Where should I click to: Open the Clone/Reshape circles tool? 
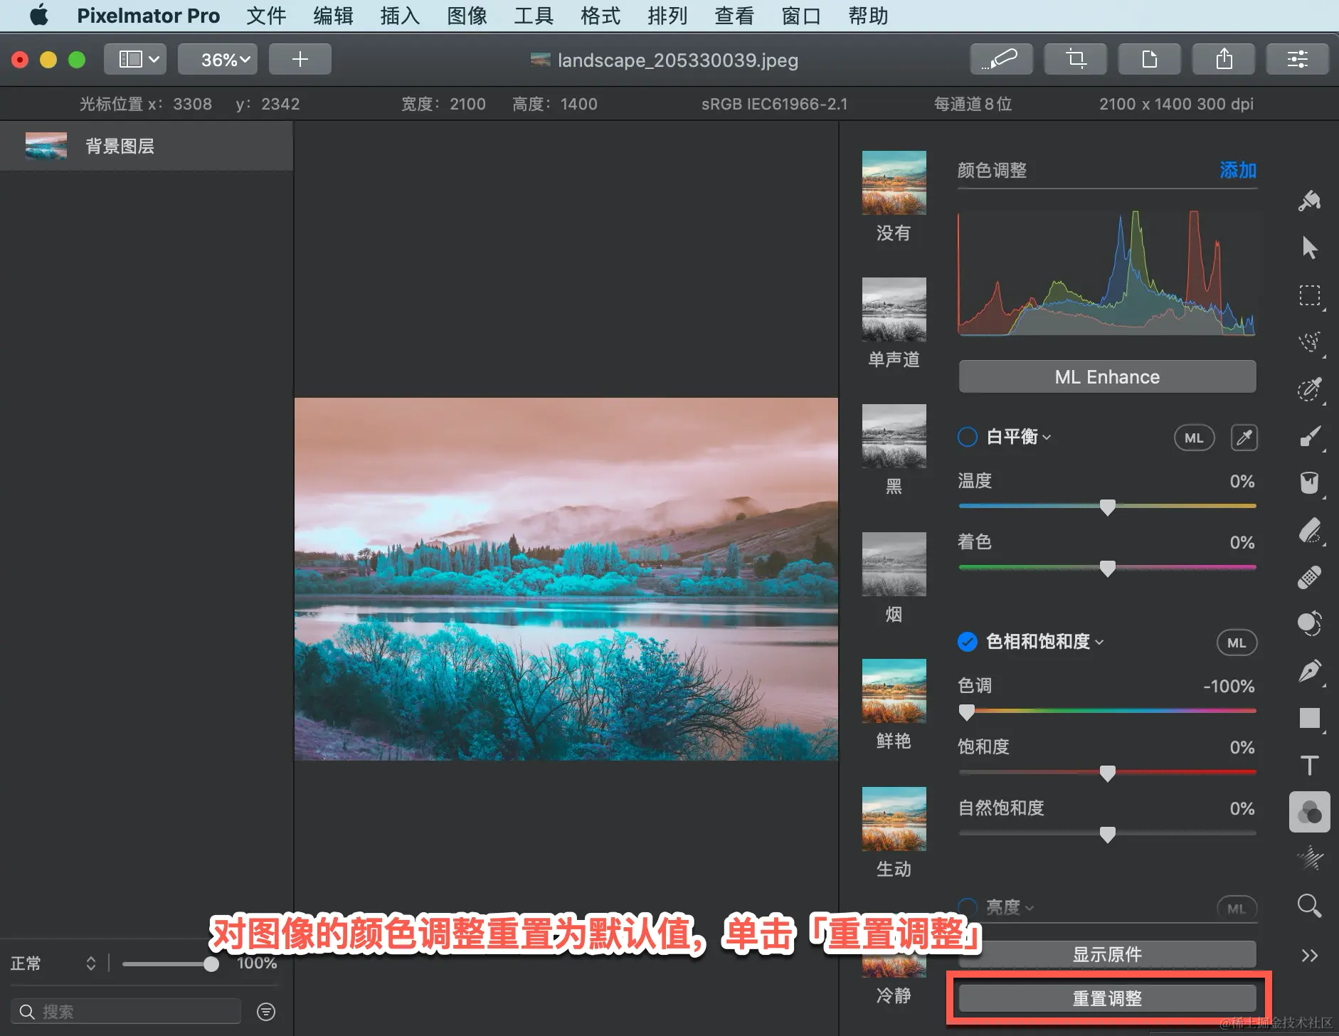1309,623
